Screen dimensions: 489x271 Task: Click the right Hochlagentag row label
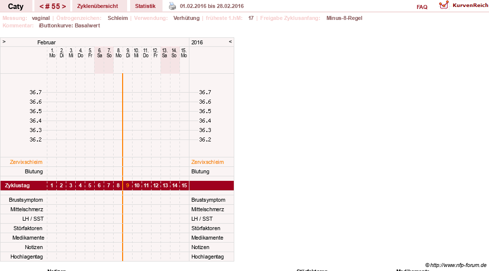(207, 257)
